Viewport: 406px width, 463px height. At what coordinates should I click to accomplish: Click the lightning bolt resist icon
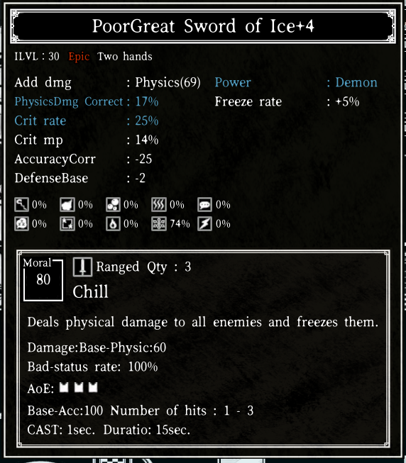(x=204, y=224)
